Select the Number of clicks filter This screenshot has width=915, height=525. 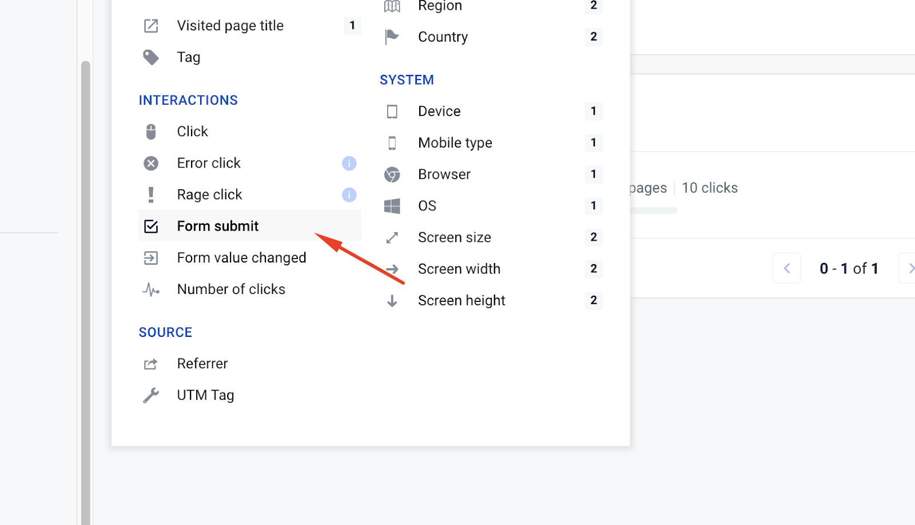231,289
